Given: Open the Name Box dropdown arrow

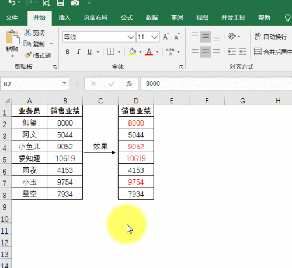Looking at the screenshot, I should 64,83.
